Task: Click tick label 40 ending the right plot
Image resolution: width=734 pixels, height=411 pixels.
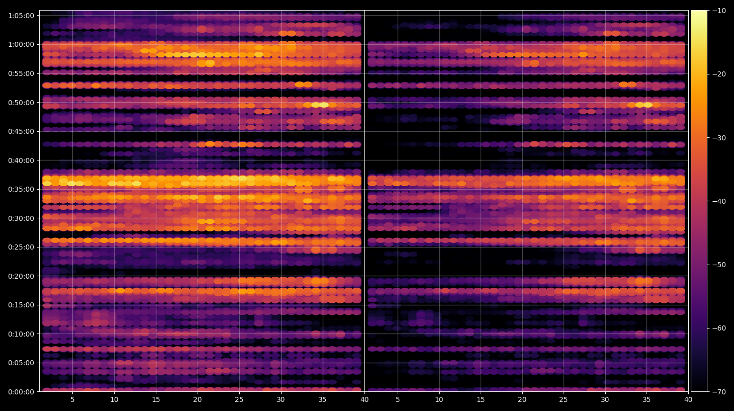Action: pyautogui.click(x=688, y=400)
